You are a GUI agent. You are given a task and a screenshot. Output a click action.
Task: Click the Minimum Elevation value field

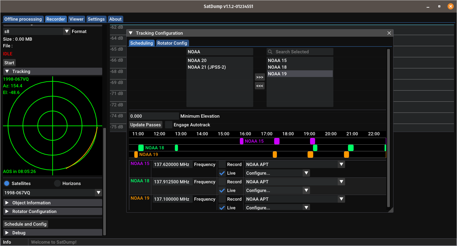[x=154, y=116]
